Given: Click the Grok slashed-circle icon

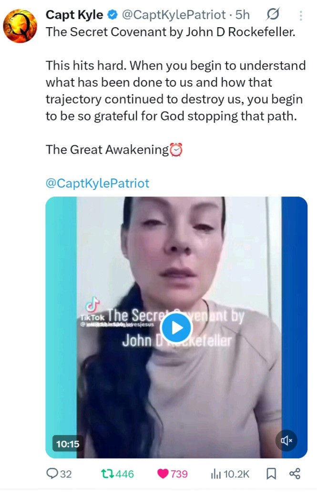Looking at the screenshot, I should point(273,14).
